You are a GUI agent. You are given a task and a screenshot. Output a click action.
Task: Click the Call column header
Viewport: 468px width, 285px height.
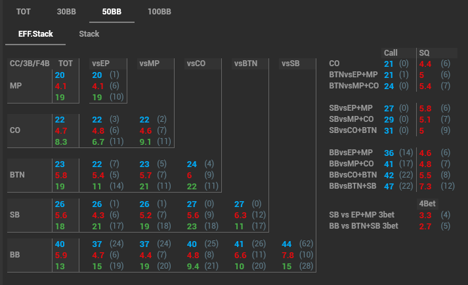(391, 52)
